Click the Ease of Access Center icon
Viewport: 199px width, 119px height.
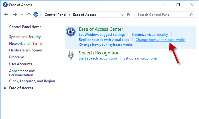click(71, 32)
